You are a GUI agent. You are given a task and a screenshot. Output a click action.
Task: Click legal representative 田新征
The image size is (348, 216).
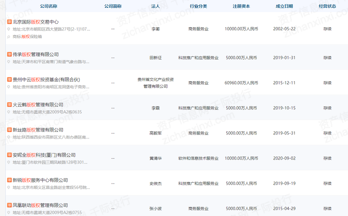click(156, 58)
